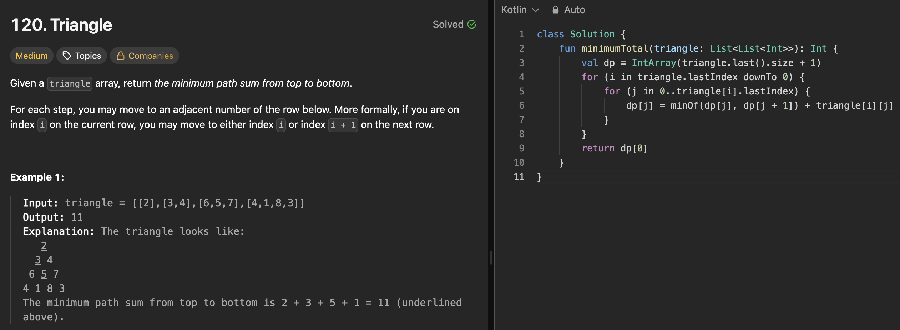Screen dimensions: 900x330
Task: Click the Medium difficulty badge
Action: (32, 56)
